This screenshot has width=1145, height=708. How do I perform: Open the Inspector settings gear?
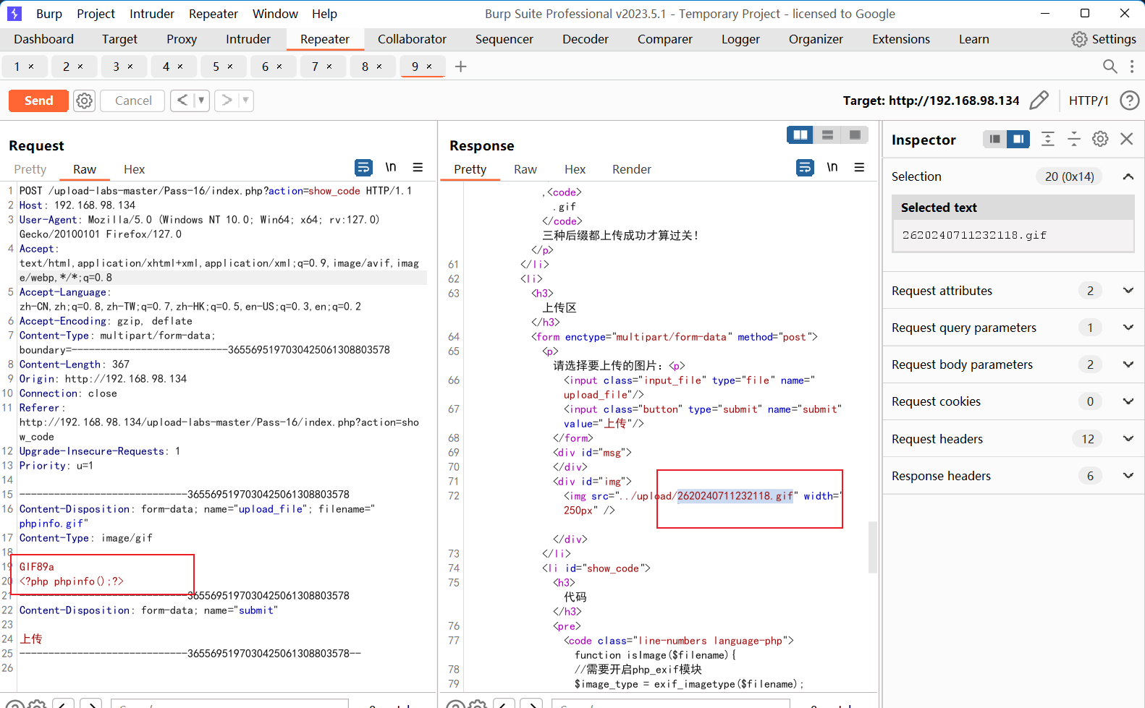coord(1100,139)
